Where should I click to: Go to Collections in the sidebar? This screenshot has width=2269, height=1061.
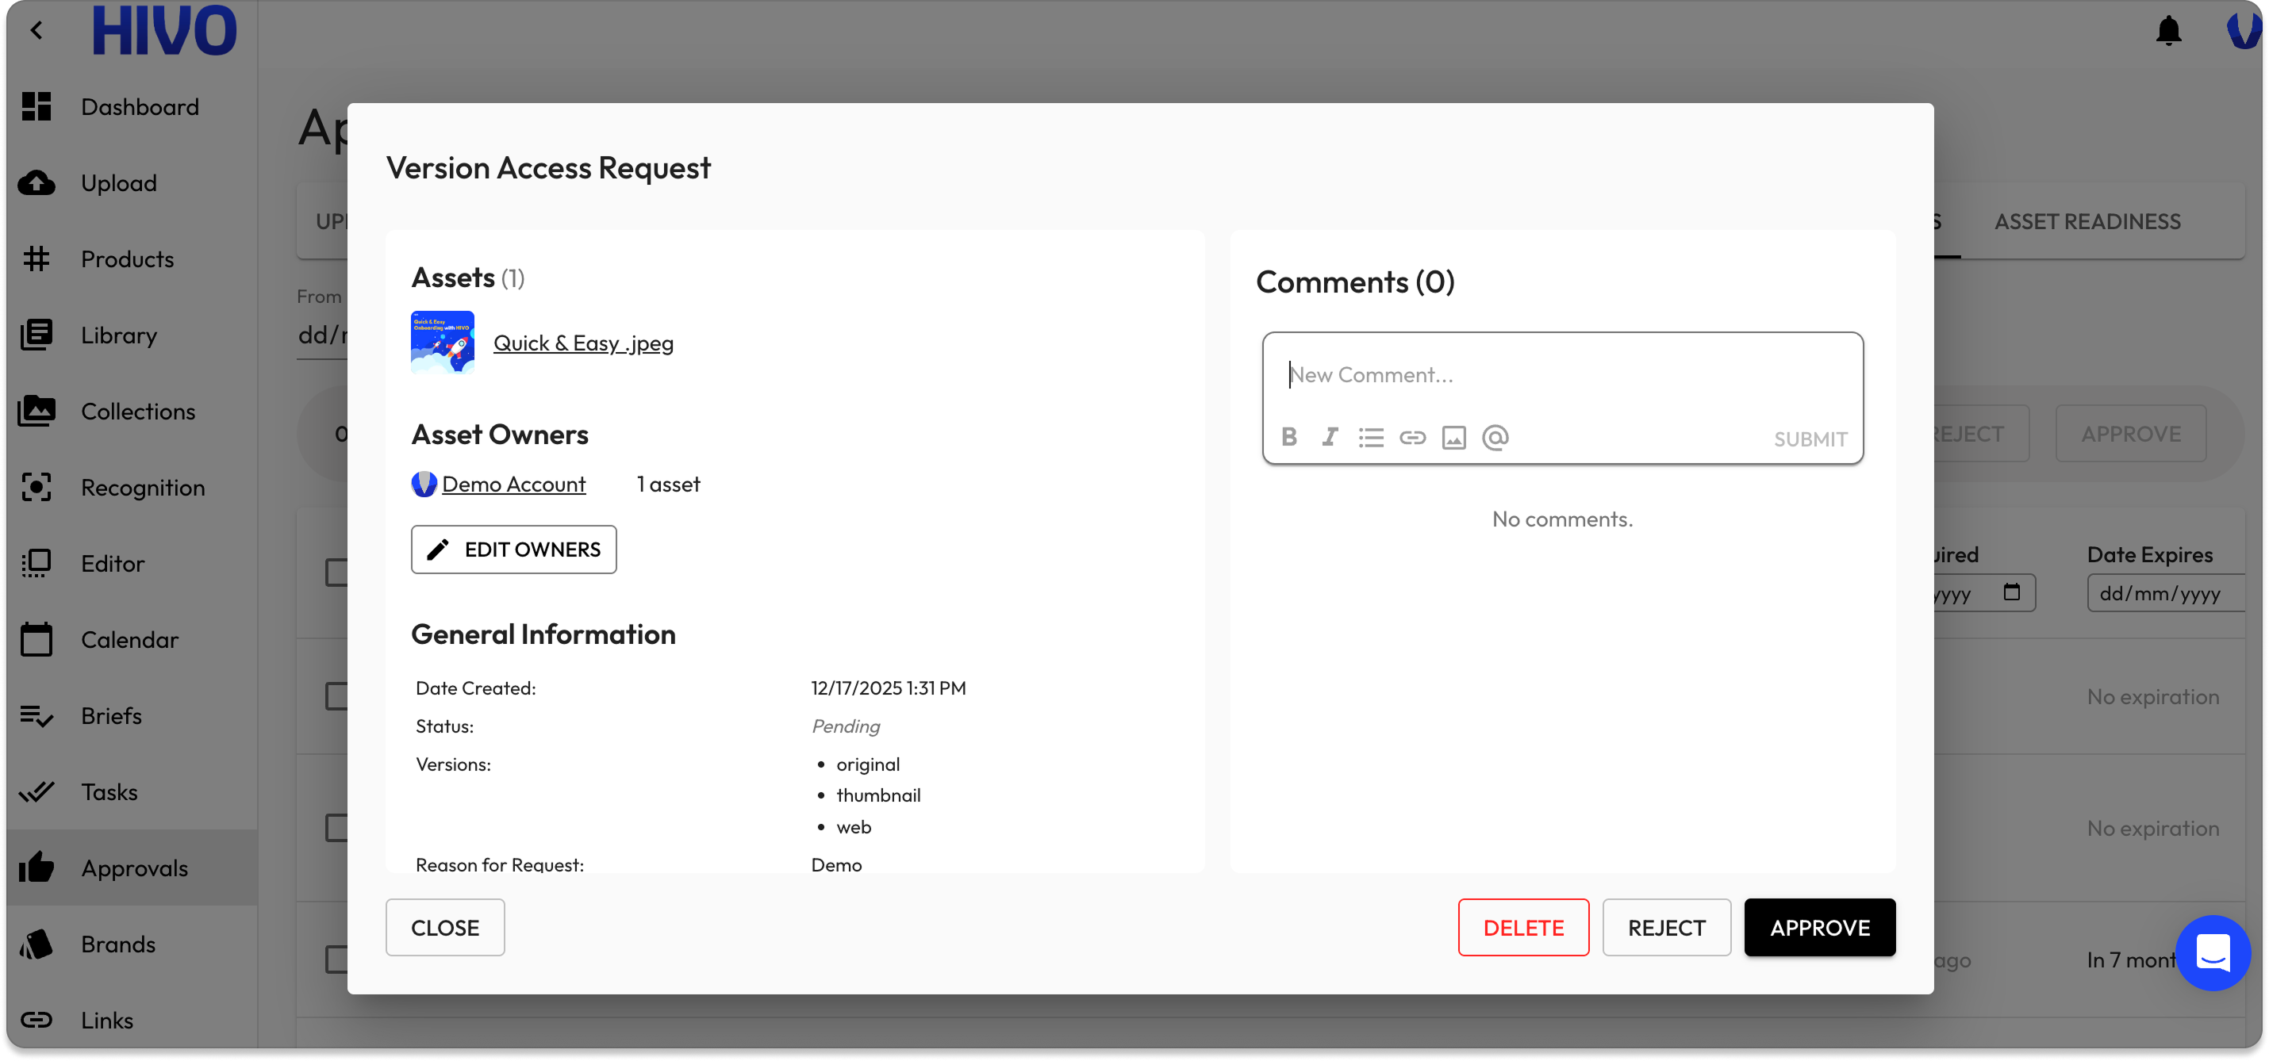137,412
